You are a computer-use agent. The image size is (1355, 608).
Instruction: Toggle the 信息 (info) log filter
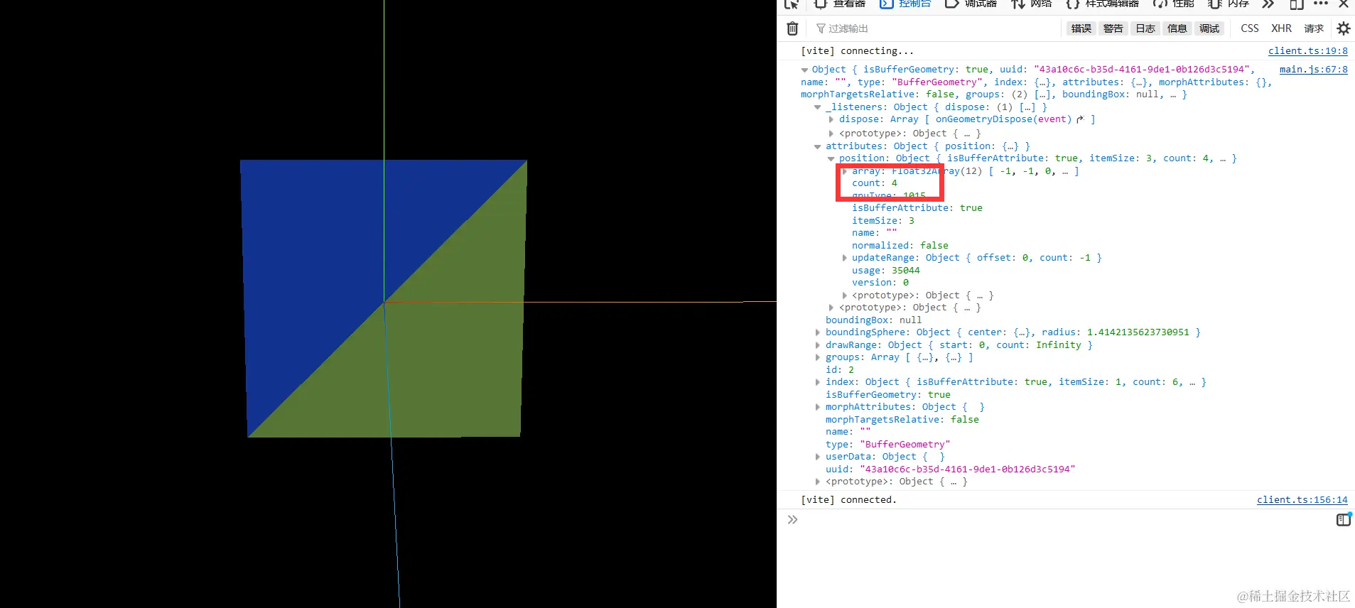[1177, 28]
